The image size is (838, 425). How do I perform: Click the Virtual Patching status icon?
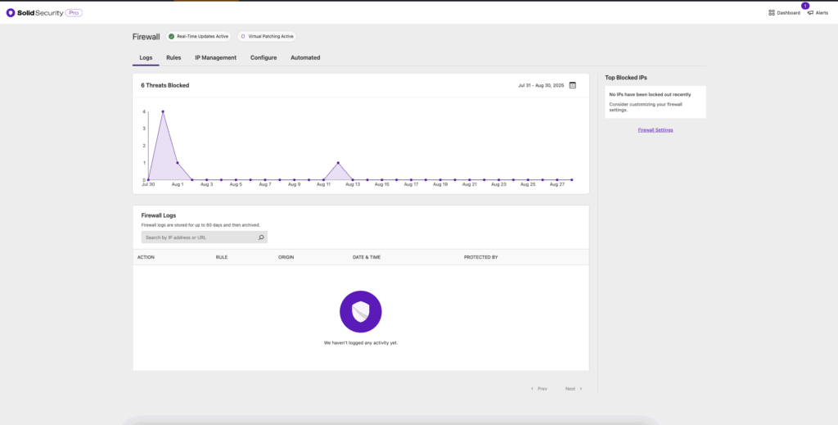(243, 37)
